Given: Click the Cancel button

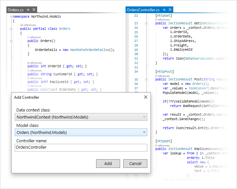Looking at the screenshot, I should click(135, 163).
